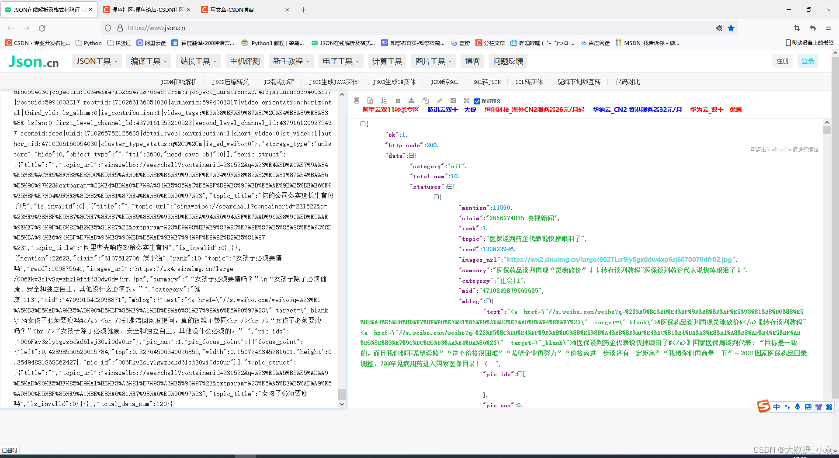This screenshot has height=458, width=839.
Task: Switch Sogou Chinese/English mode indicator
Action: [x=777, y=407]
